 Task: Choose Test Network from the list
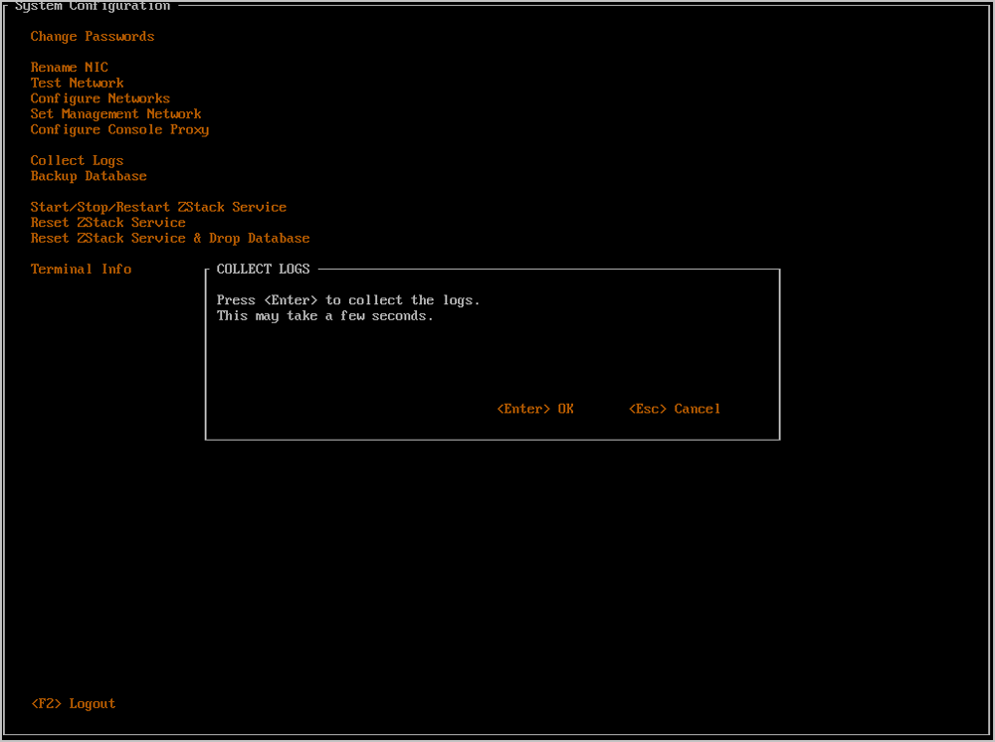click(77, 84)
